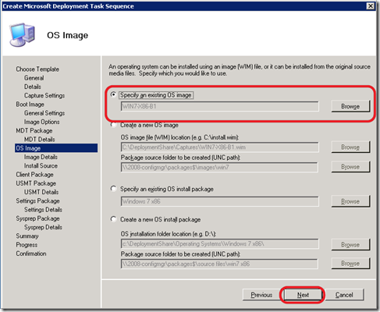Cancel the task sequence wizard
The width and height of the screenshot is (380, 312).
point(344,295)
